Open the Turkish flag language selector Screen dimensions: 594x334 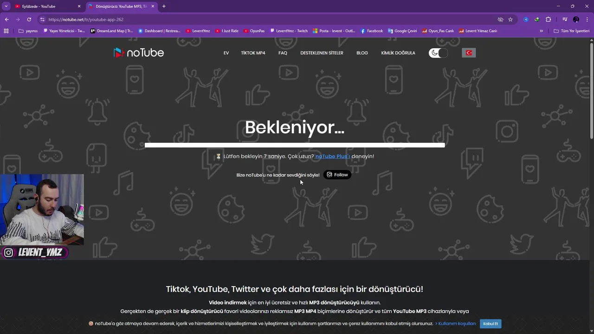tap(469, 53)
